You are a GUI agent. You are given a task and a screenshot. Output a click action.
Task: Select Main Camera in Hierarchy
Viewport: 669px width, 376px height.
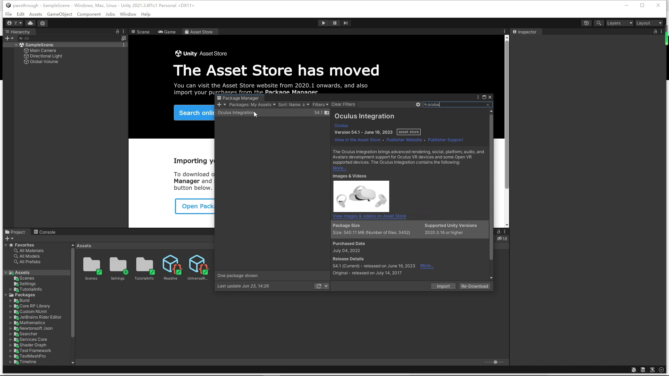pos(43,50)
